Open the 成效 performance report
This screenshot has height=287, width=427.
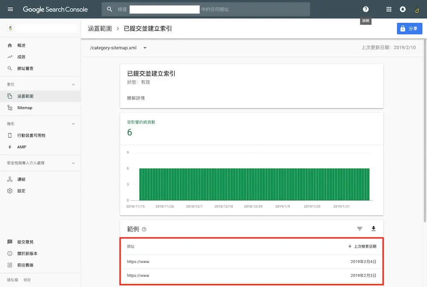point(40,57)
